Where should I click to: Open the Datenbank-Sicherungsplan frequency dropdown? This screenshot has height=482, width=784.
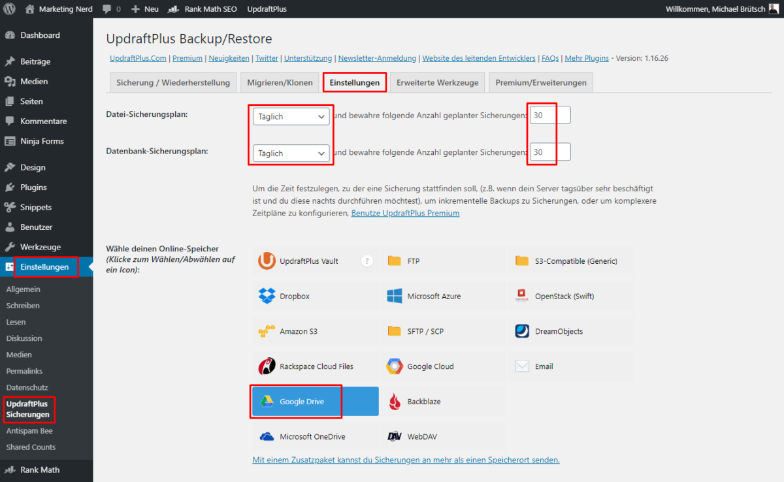[x=291, y=153]
